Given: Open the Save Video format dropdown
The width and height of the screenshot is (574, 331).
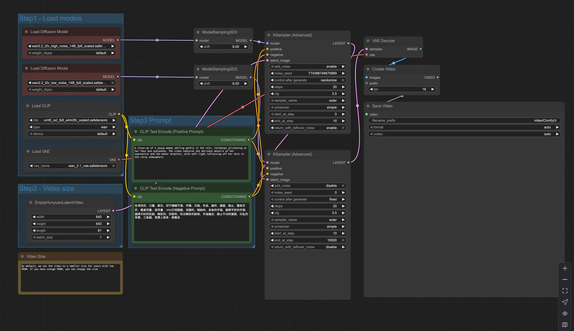Looking at the screenshot, I should pyautogui.click(x=464, y=127).
